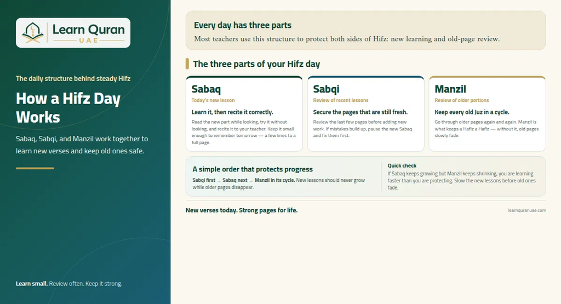561x304 pixels.
Task: Click the 'Read the new part while looking' paragraph
Action: click(244, 132)
